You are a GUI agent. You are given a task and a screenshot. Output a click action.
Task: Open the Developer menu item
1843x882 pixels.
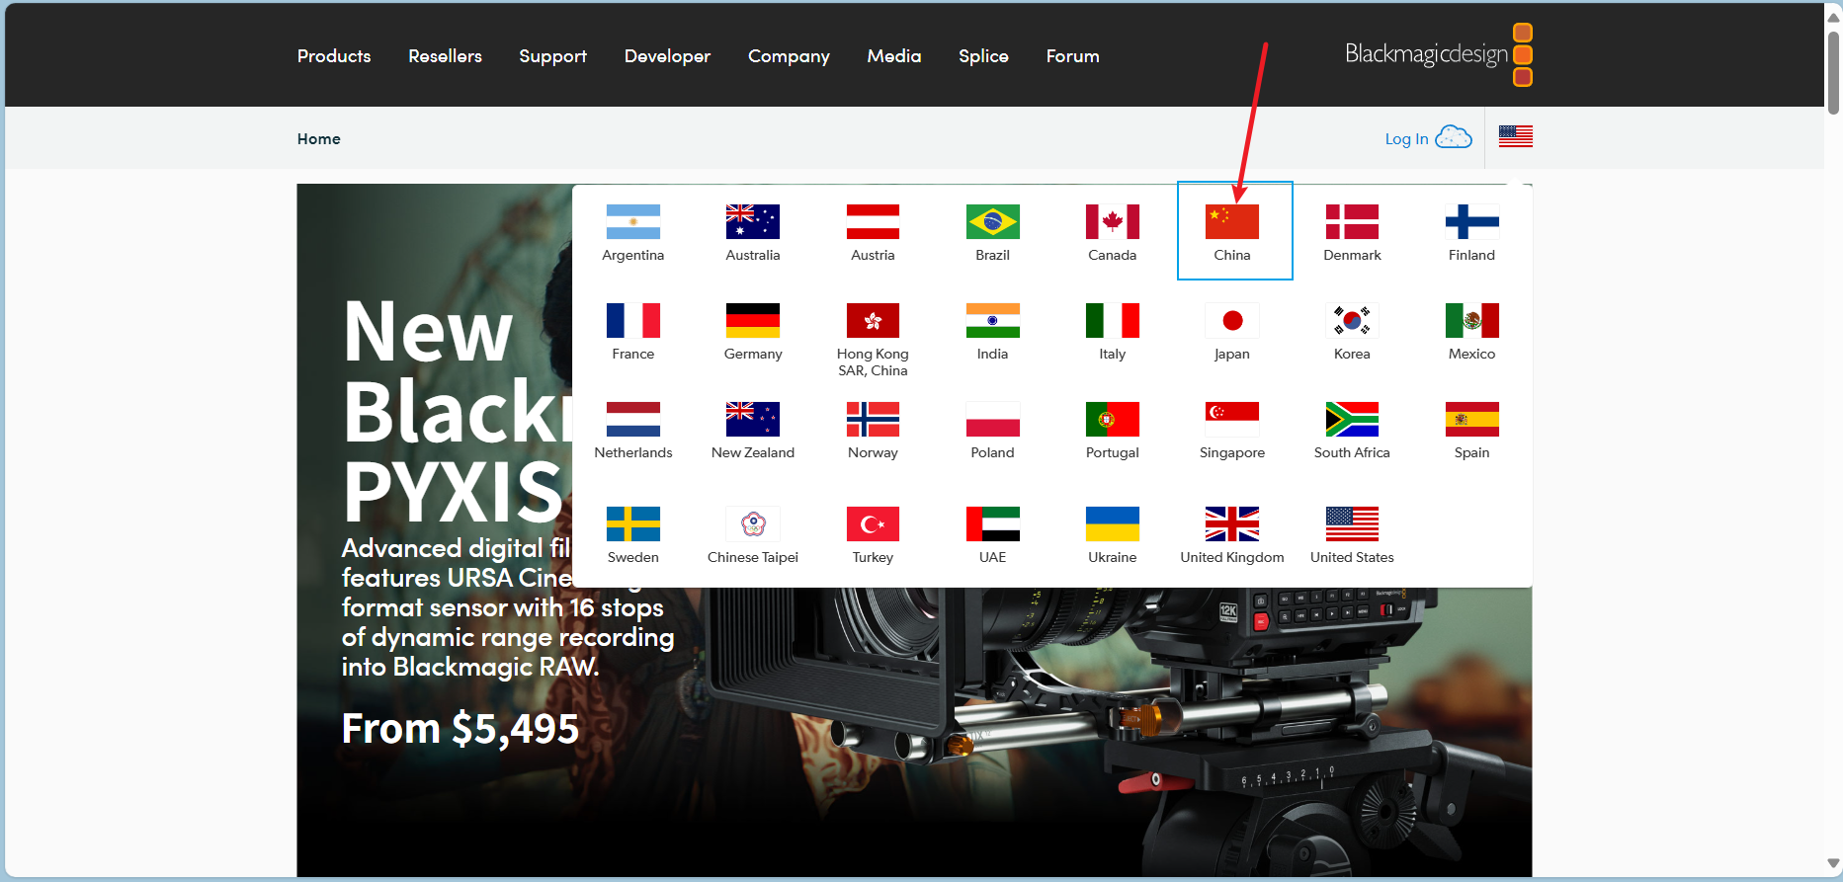(x=667, y=56)
